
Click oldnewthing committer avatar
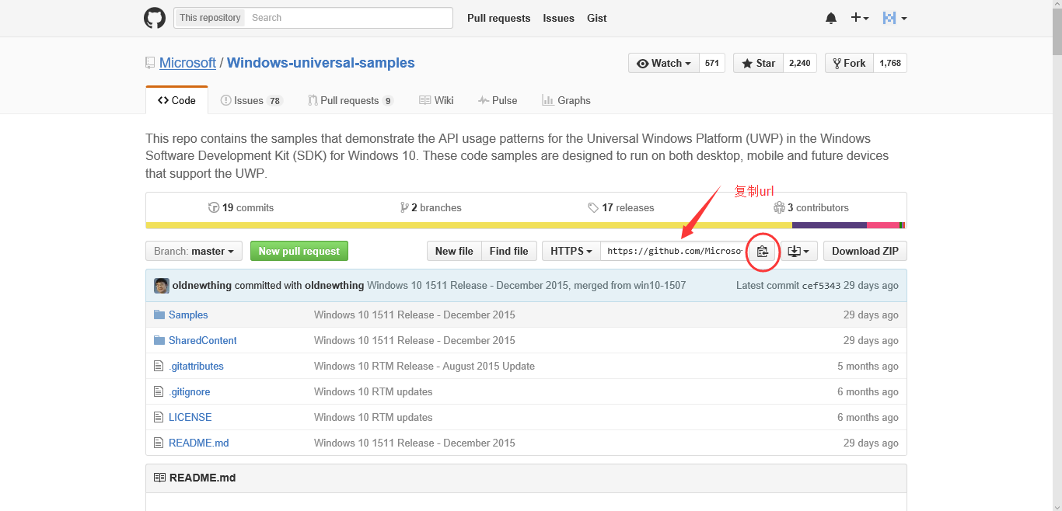162,286
